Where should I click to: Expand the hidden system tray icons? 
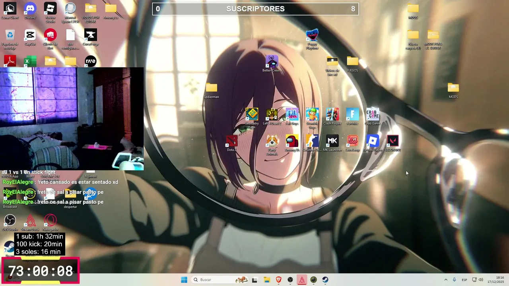tap(445, 280)
